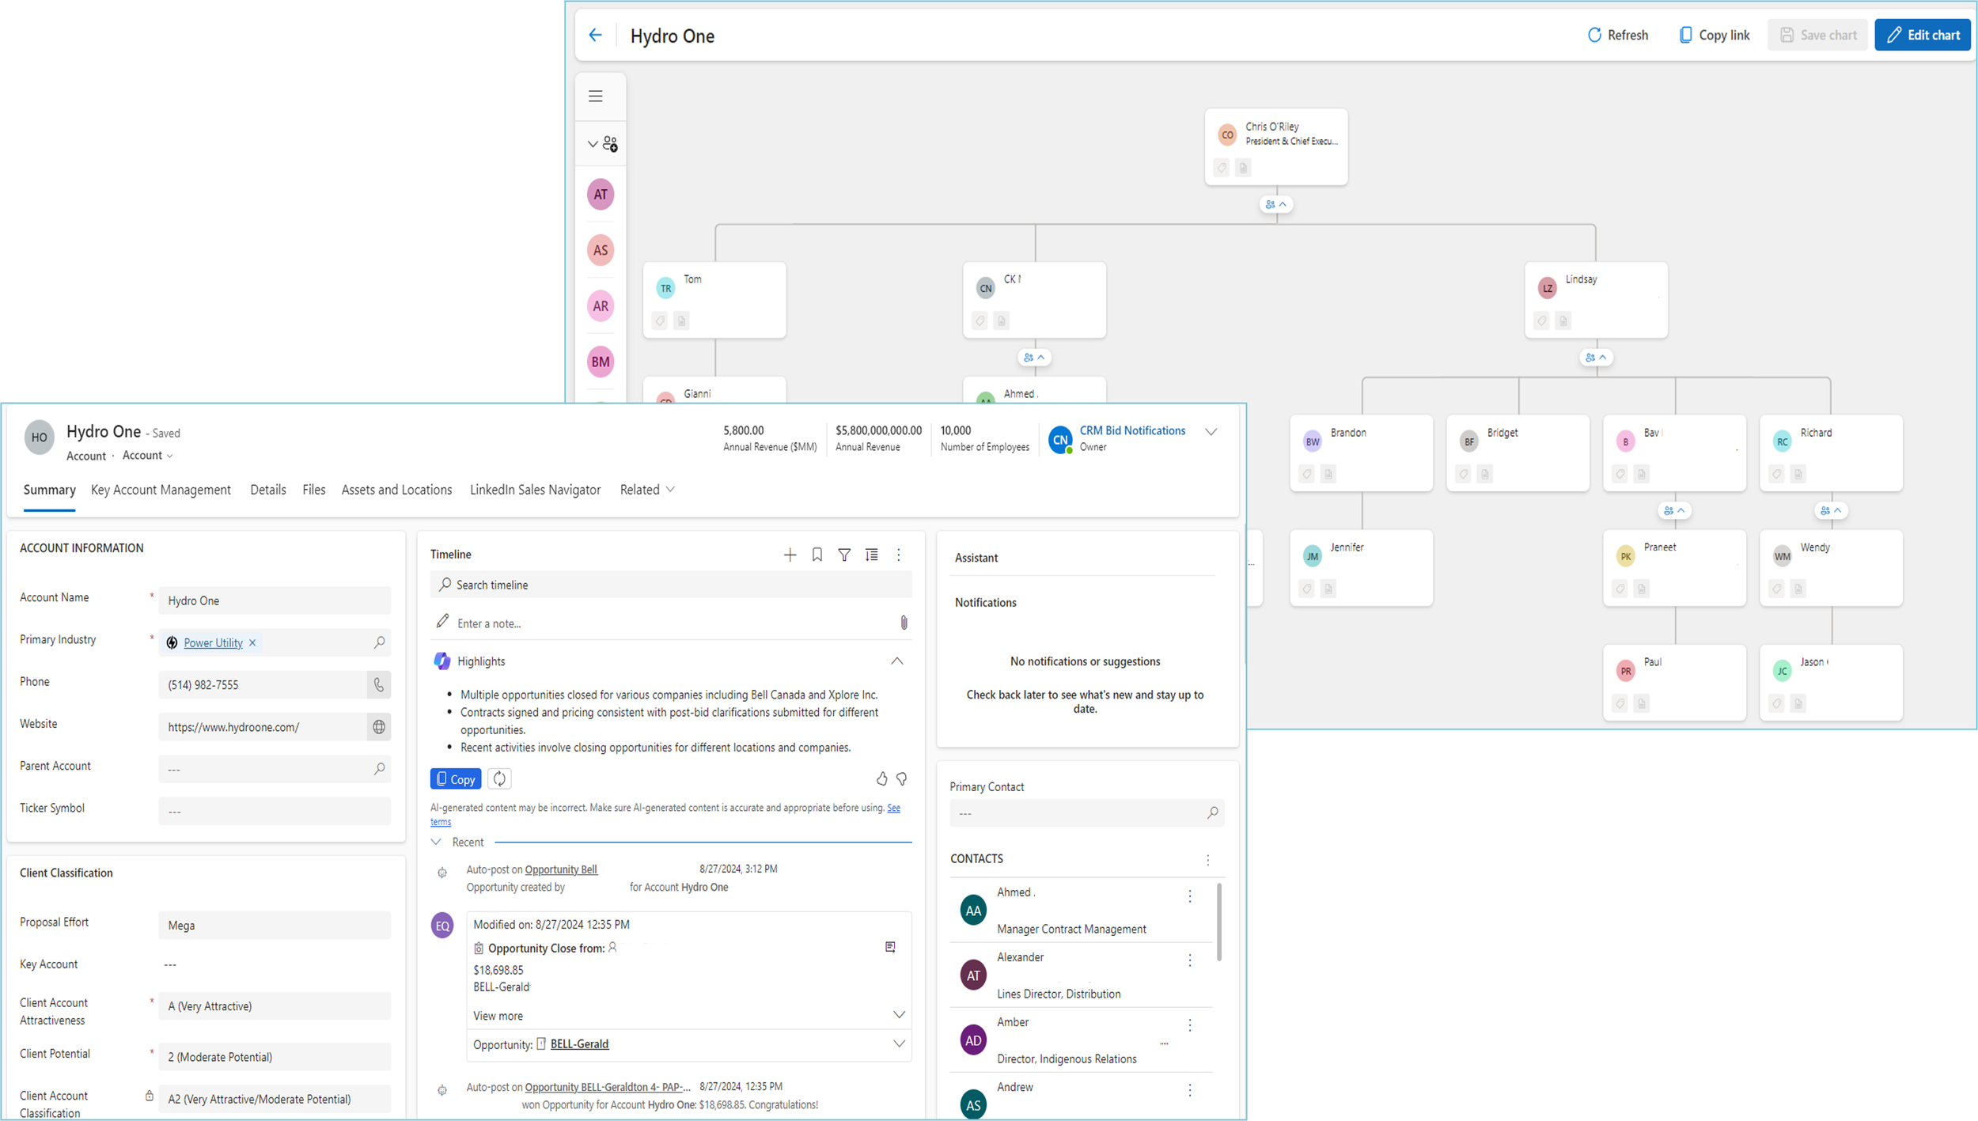
Task: Remove Power Utility from Primary Industry
Action: coord(252,642)
